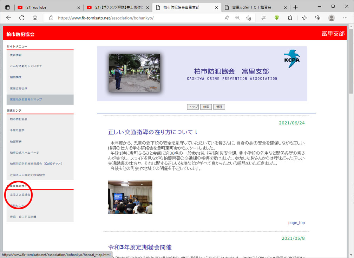Open 組織構成 in the site menu
This screenshot has width=354, height=258.
coord(16,77)
